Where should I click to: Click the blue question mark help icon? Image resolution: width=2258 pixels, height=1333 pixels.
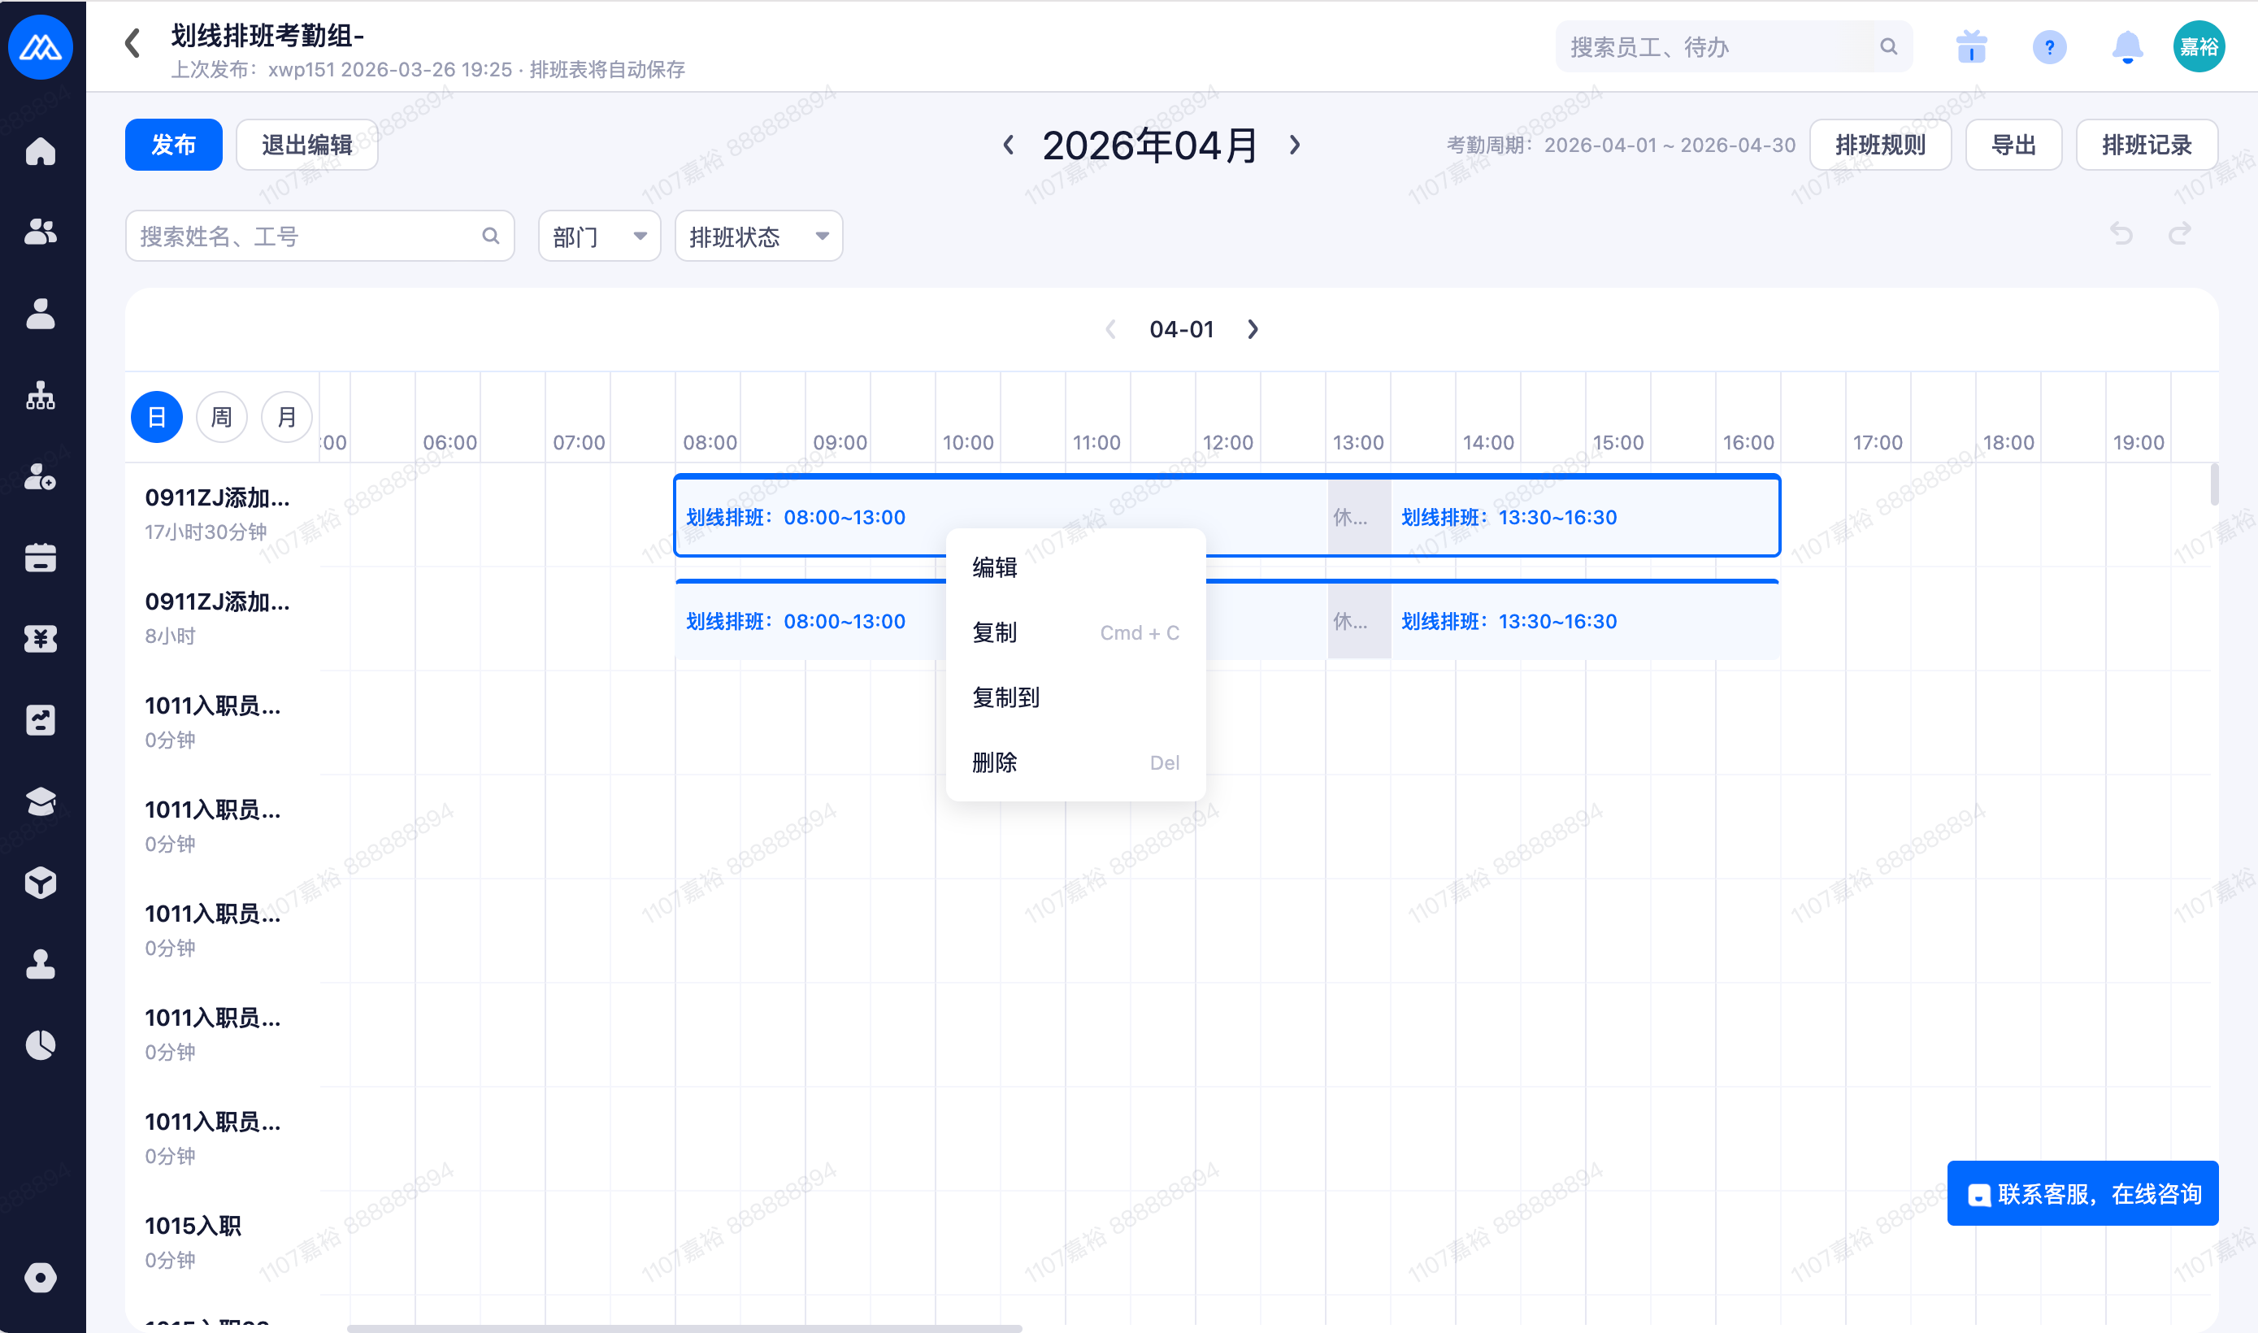2049,46
